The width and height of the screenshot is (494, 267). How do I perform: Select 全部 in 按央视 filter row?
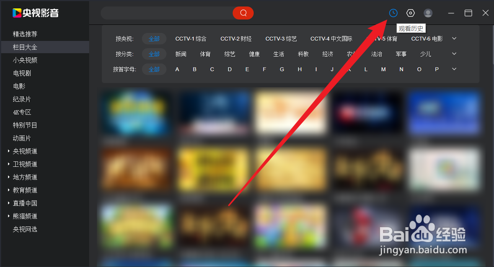tap(154, 39)
